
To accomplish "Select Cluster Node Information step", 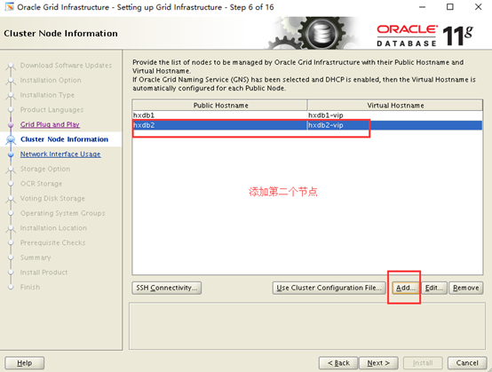I will pyautogui.click(x=64, y=139).
